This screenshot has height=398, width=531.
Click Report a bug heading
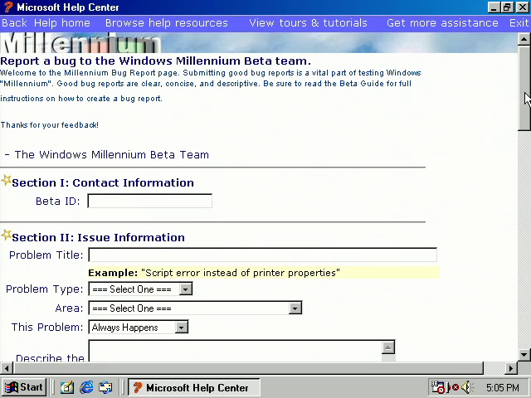[155, 61]
